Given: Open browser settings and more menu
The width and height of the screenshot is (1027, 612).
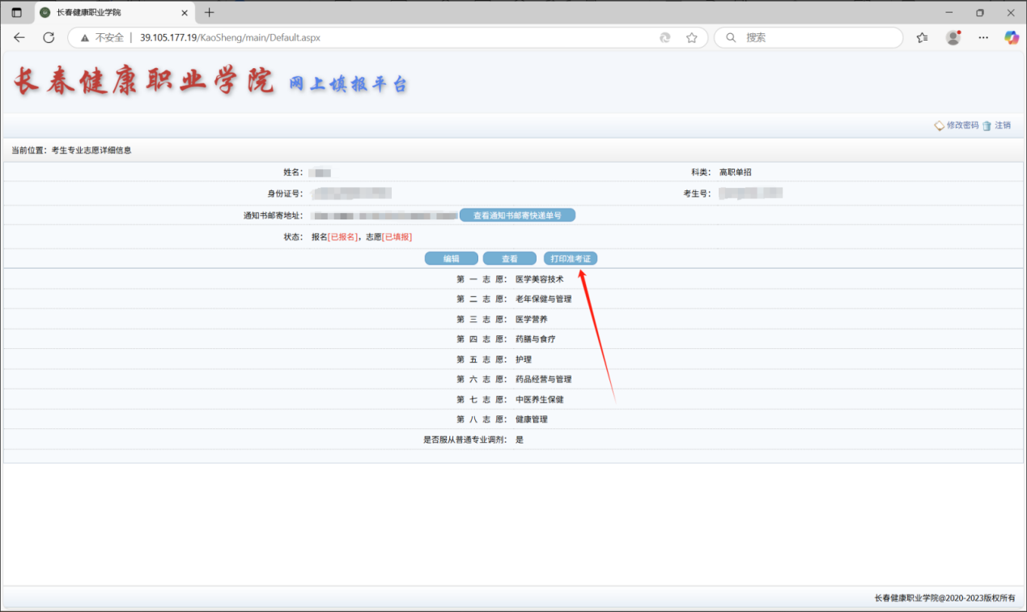Looking at the screenshot, I should coord(983,37).
